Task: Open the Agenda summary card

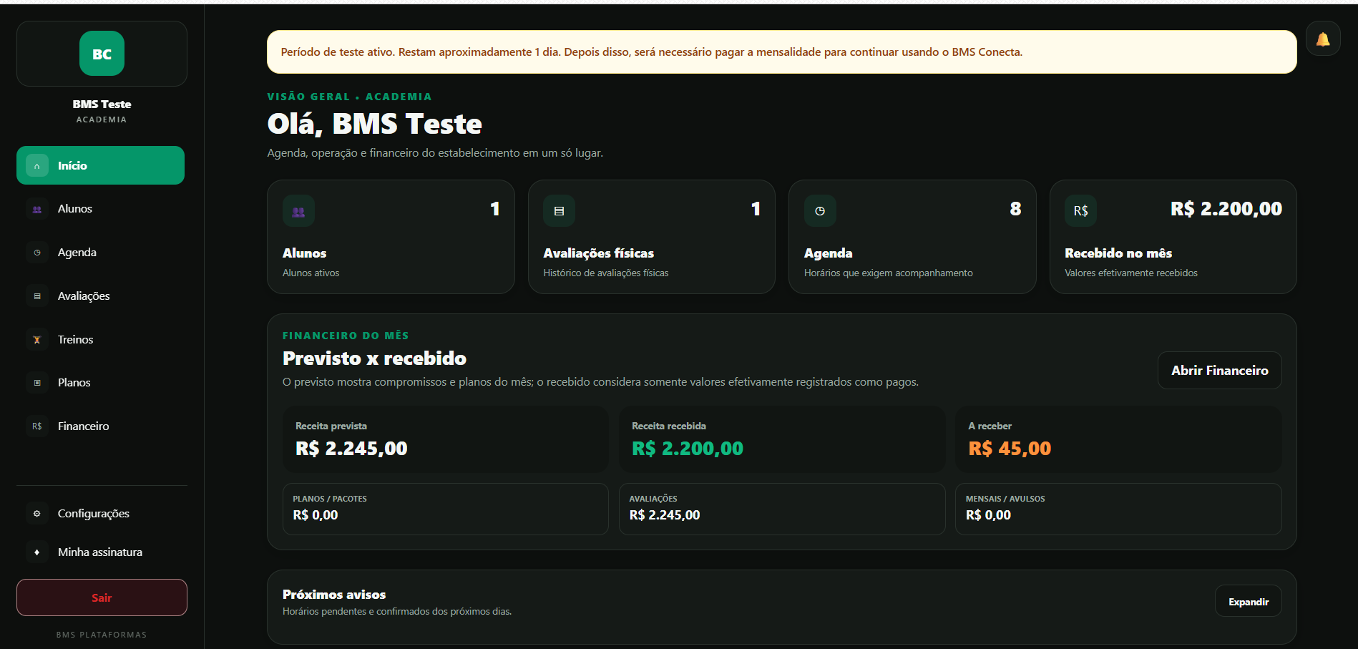Action: click(912, 237)
